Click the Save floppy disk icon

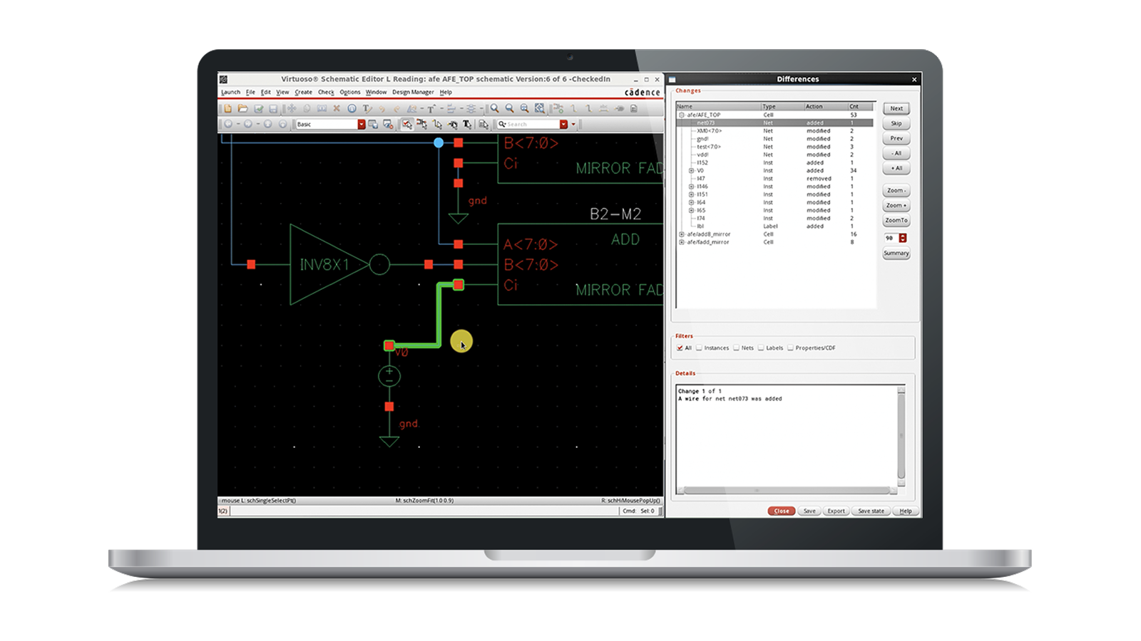[x=273, y=109]
